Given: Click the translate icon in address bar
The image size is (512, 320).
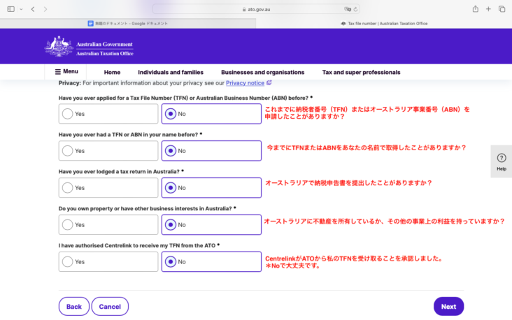Looking at the screenshot, I should click(x=347, y=9).
